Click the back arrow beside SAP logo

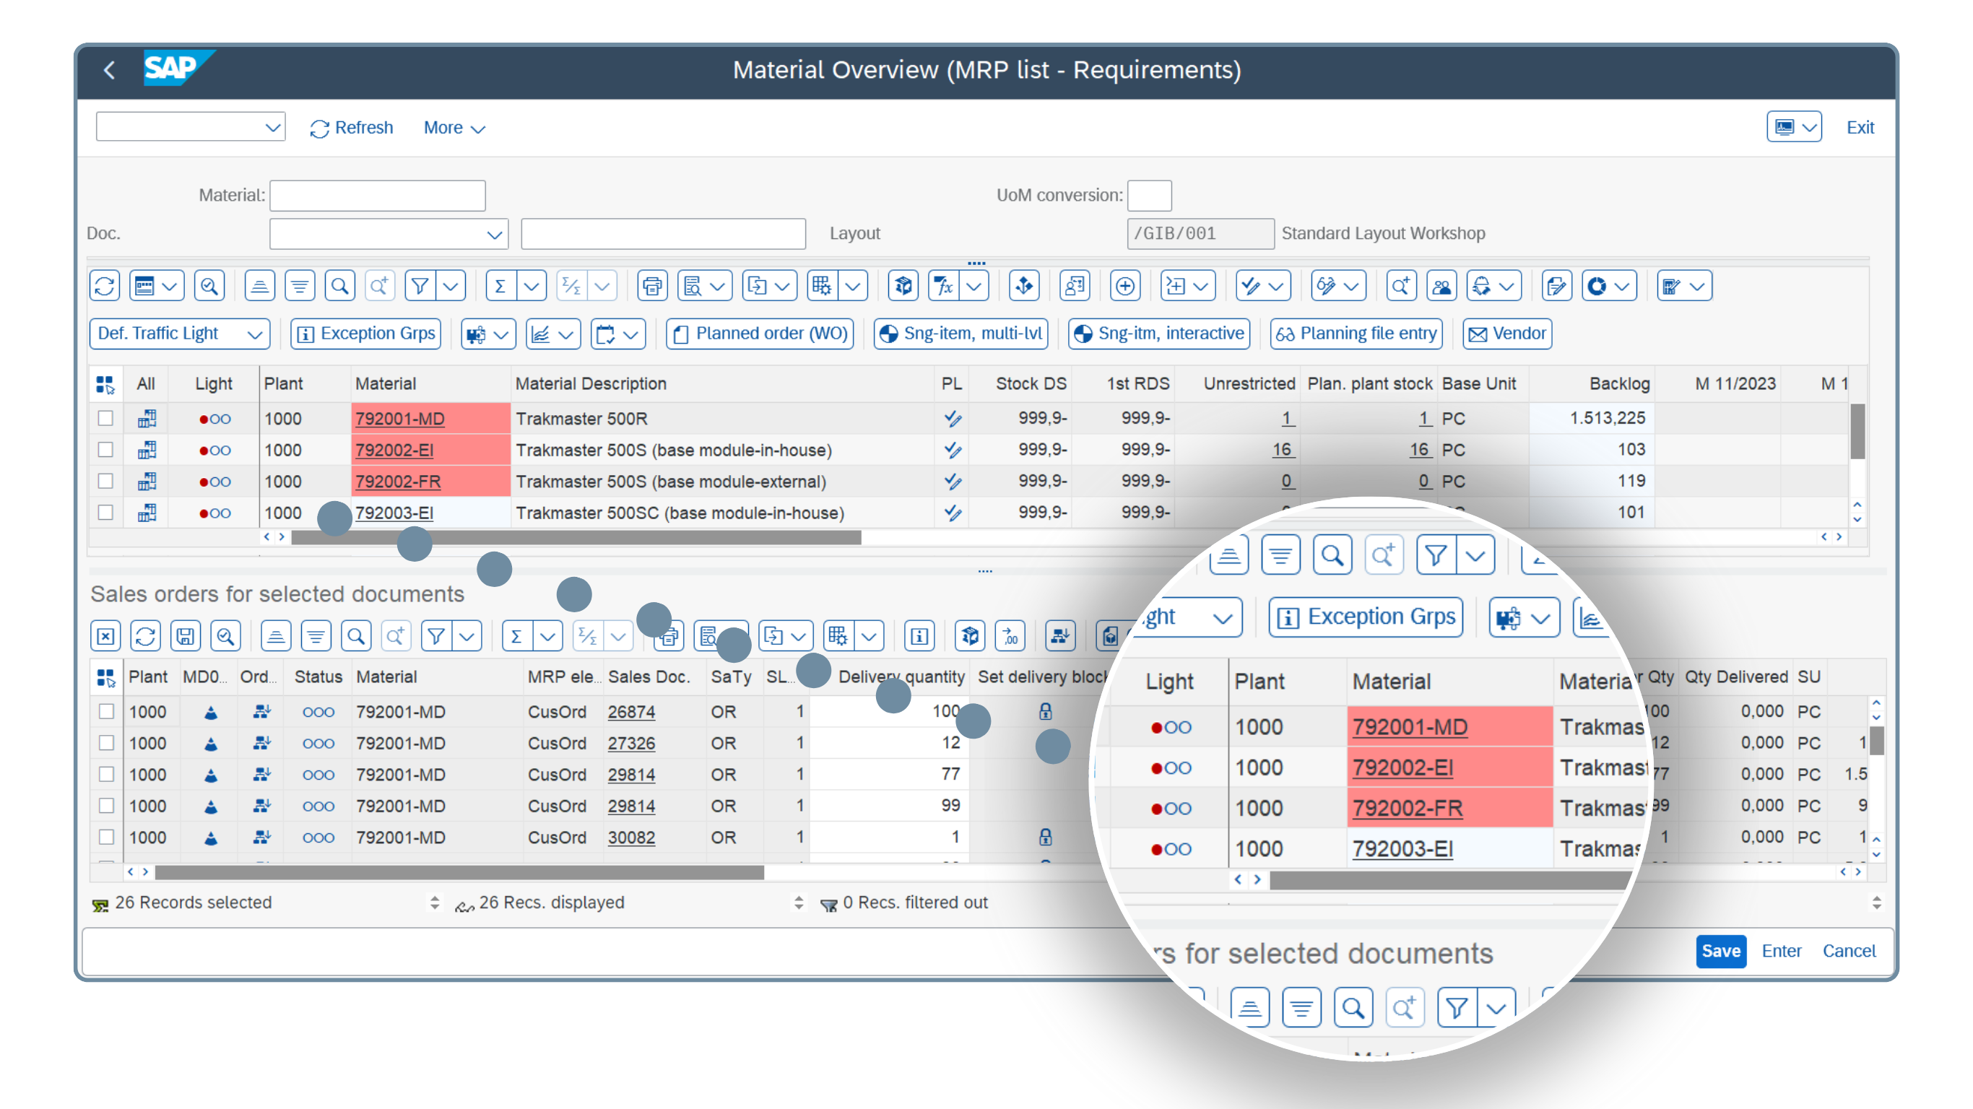110,70
